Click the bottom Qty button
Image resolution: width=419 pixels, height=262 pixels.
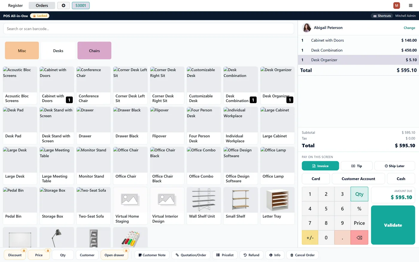(x=63, y=255)
